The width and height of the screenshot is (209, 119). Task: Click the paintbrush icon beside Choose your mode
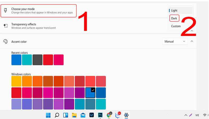(5, 10)
